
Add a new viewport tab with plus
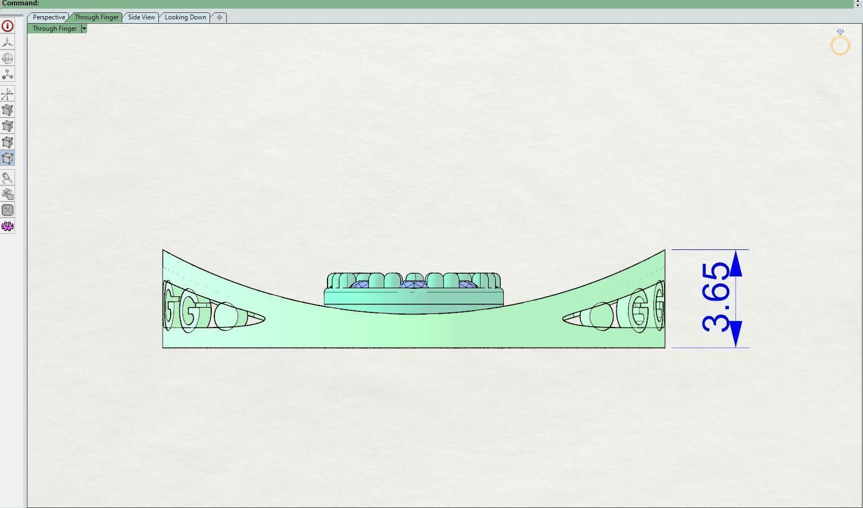219,17
